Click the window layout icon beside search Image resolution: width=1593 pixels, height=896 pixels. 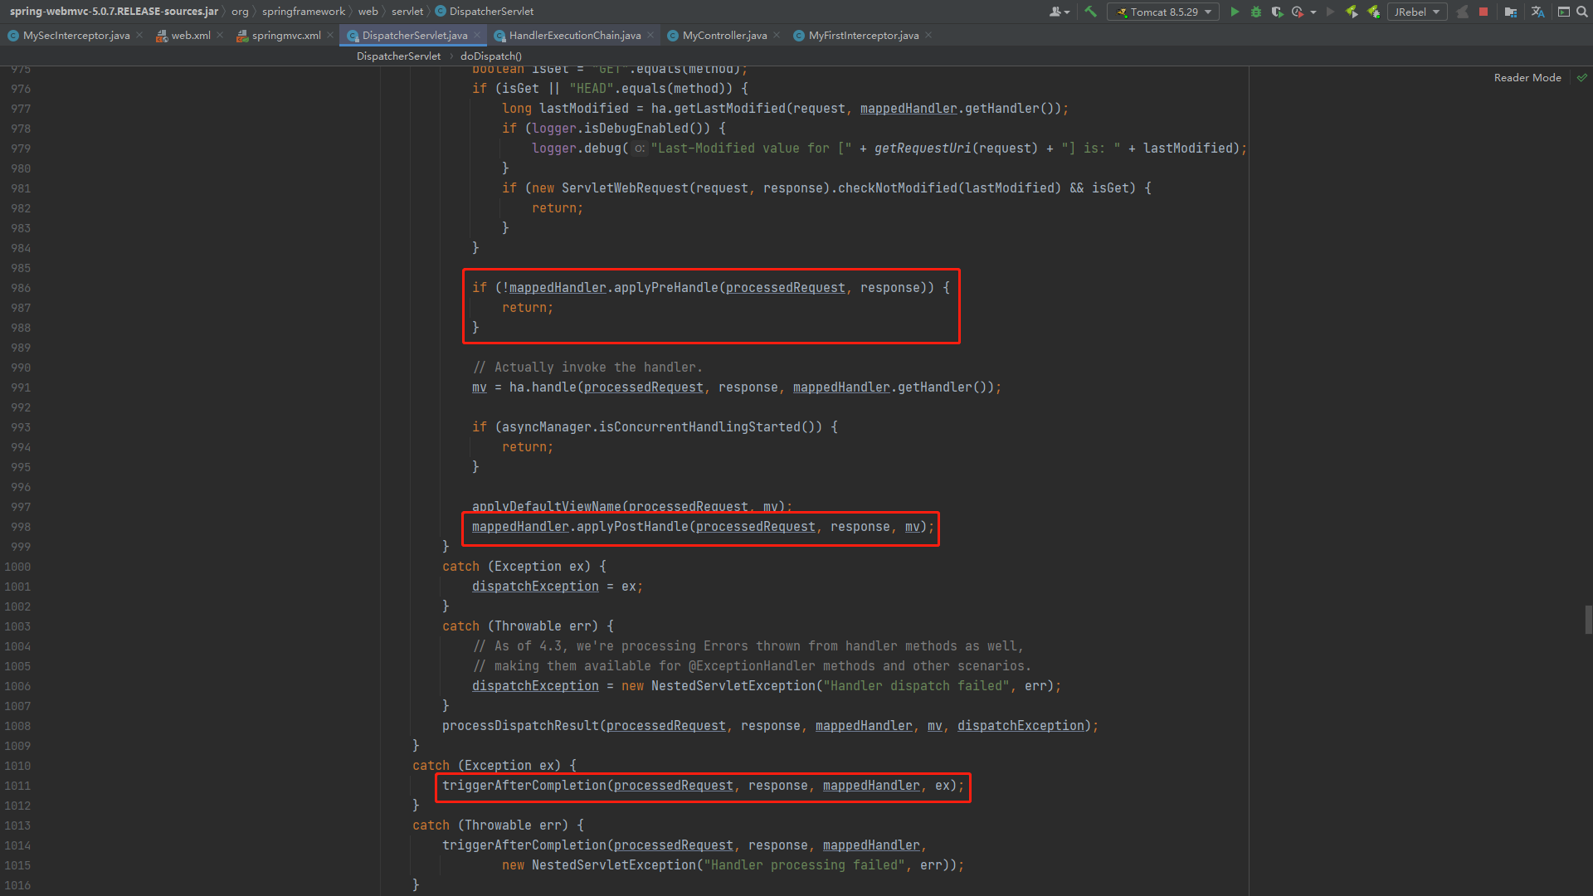1563,12
